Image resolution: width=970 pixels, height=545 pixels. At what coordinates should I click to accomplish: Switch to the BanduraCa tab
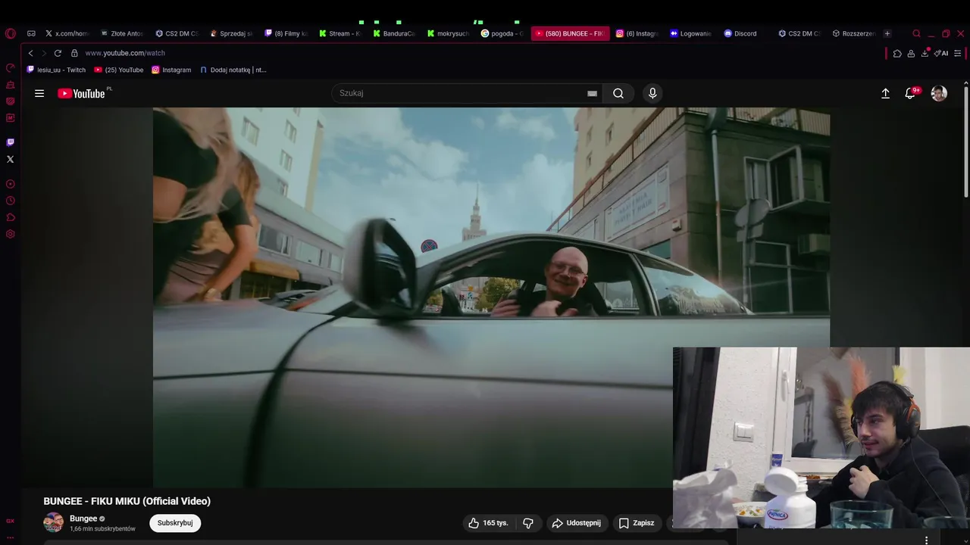395,33
